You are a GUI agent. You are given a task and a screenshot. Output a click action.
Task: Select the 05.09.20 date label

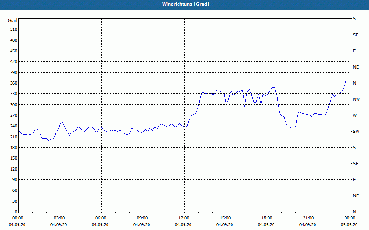click(x=349, y=225)
